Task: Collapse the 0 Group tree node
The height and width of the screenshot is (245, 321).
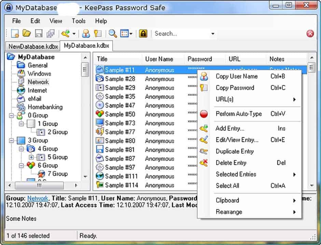Action: [12, 116]
